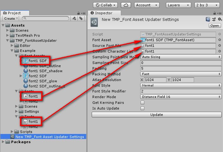The image size is (223, 152).
Task: Open object picker for Custom Character List
Action: point(220,51)
